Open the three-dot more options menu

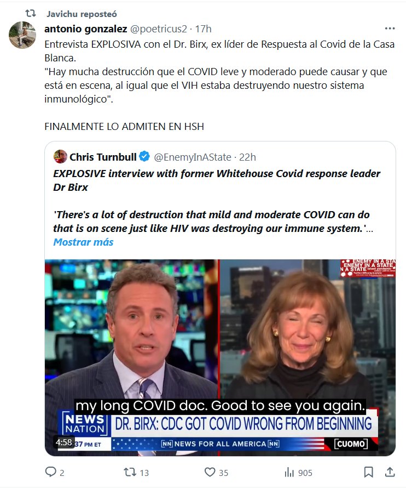tap(390, 29)
